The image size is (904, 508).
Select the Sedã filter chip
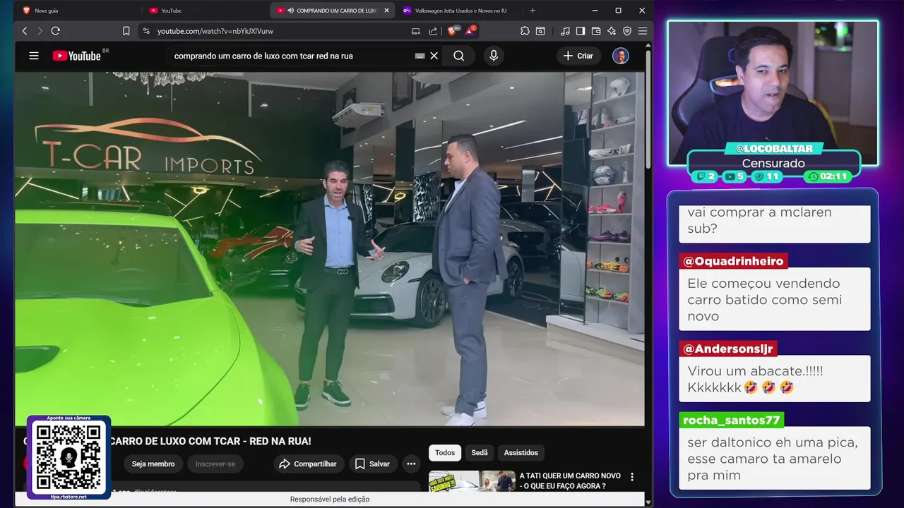pyautogui.click(x=480, y=452)
